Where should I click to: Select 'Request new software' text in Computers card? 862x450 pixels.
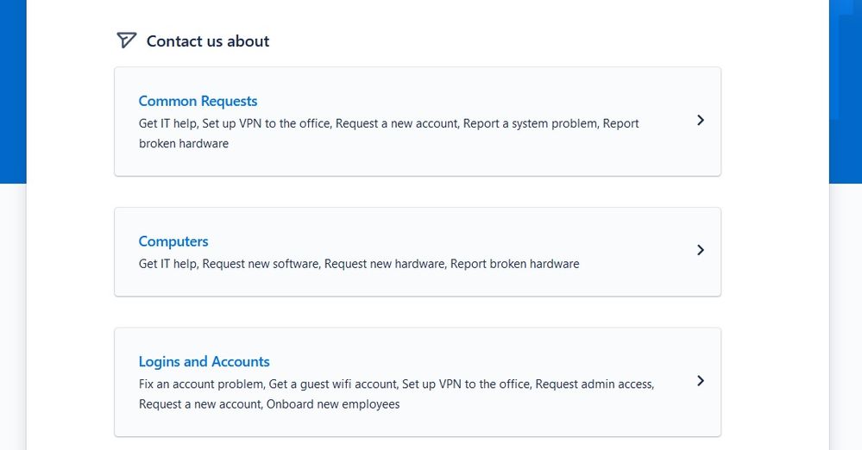pos(261,264)
